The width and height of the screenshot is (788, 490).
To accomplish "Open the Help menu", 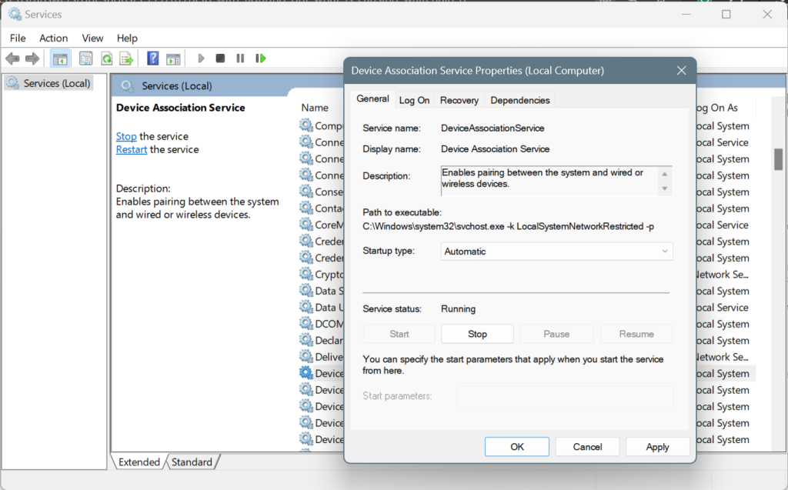I will (127, 38).
